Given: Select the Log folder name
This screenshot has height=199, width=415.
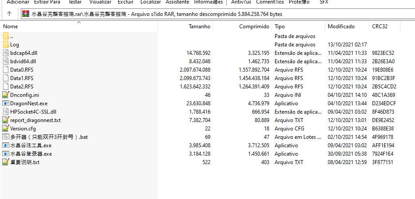Looking at the screenshot, I should click(x=15, y=45).
